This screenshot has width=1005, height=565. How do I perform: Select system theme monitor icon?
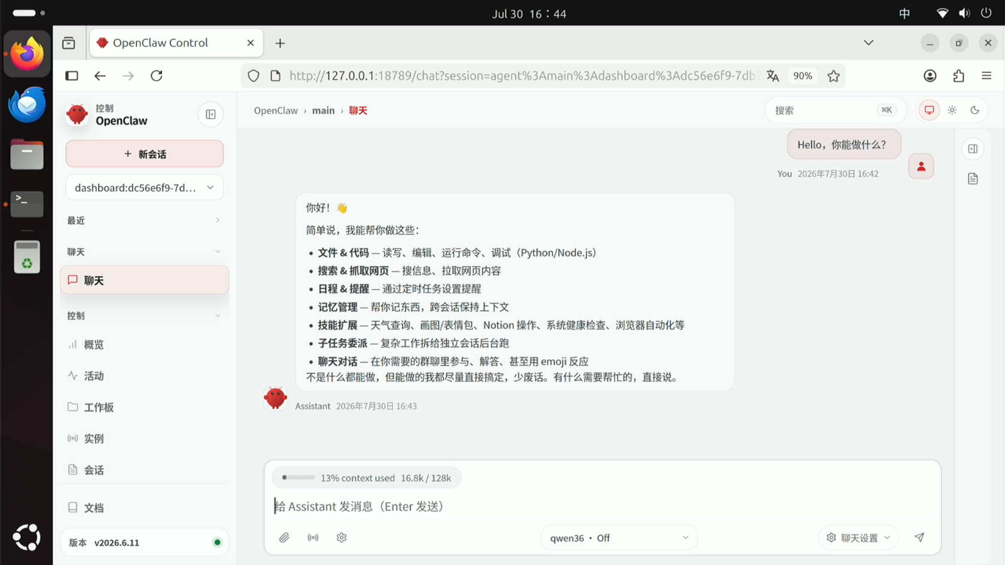[929, 110]
